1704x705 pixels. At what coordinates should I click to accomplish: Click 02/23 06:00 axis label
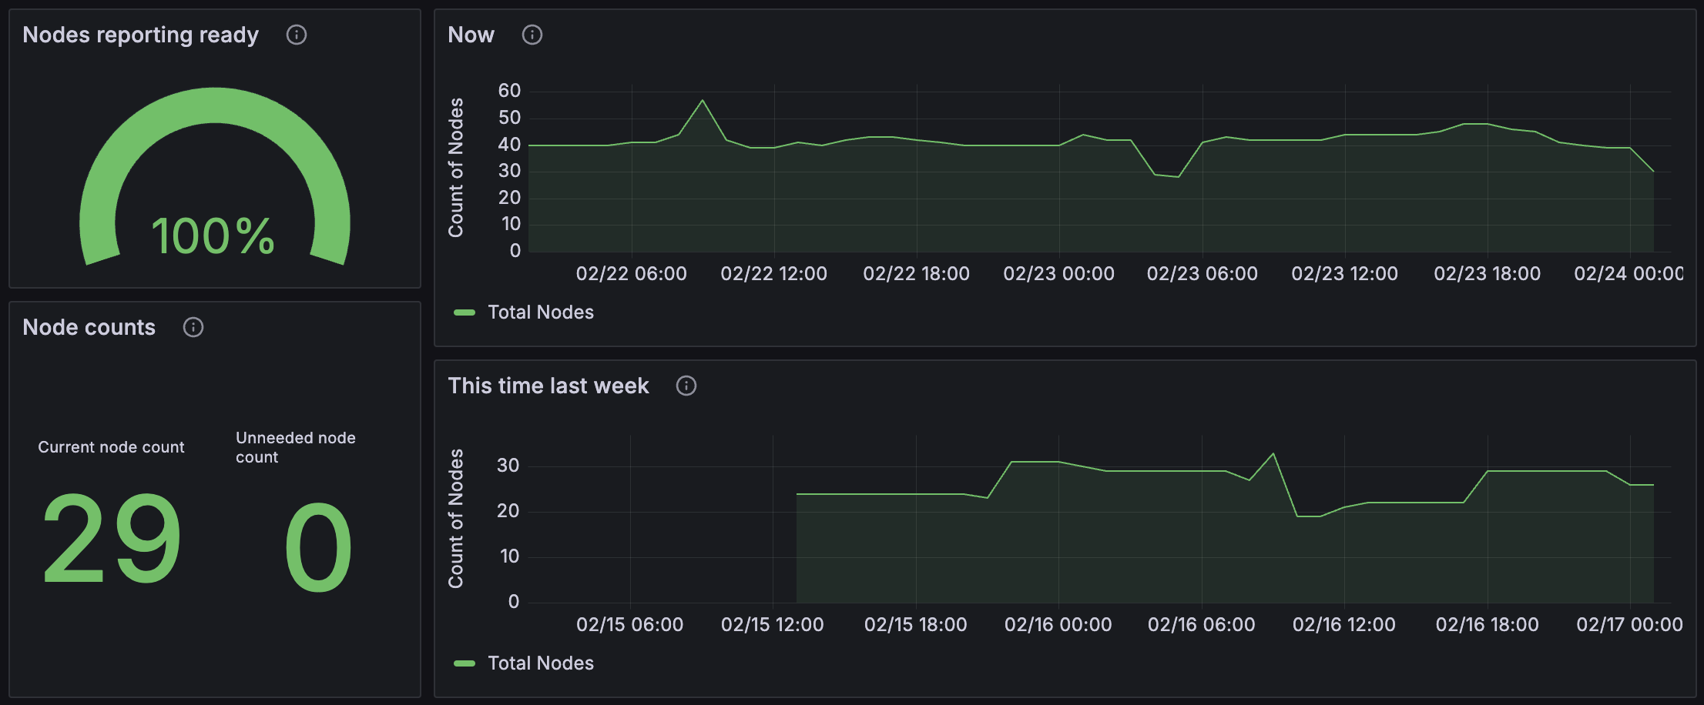(x=1203, y=274)
